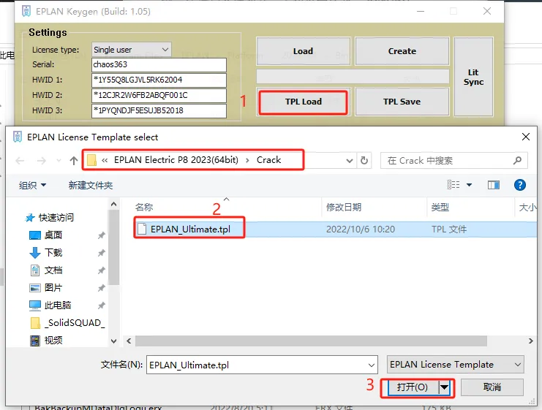Close the EPLAN License Template select dialog
The width and height of the screenshot is (542, 410).
coord(526,137)
